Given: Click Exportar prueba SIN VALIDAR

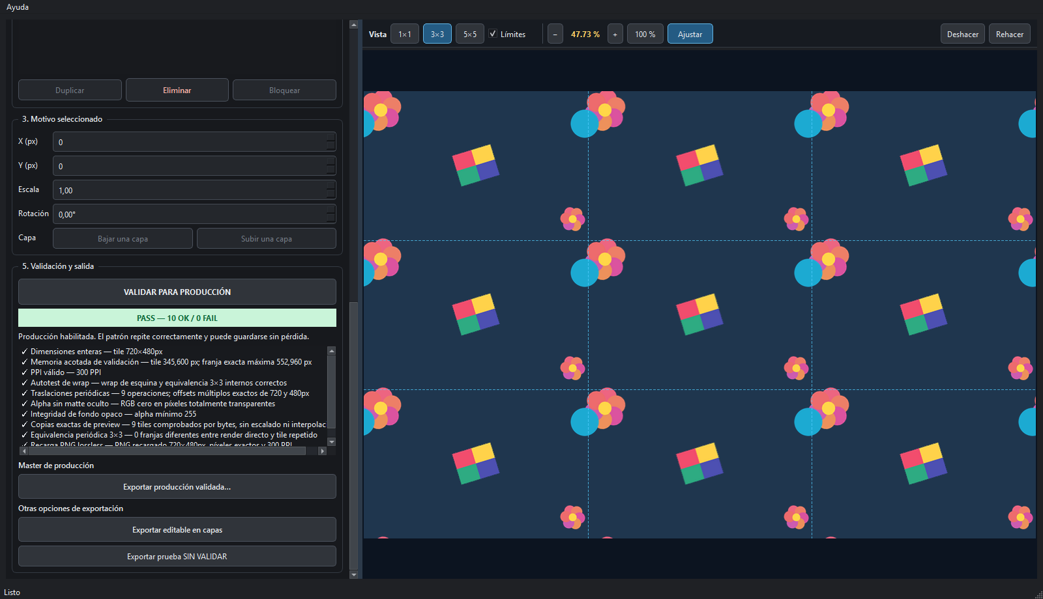Looking at the screenshot, I should pyautogui.click(x=177, y=556).
